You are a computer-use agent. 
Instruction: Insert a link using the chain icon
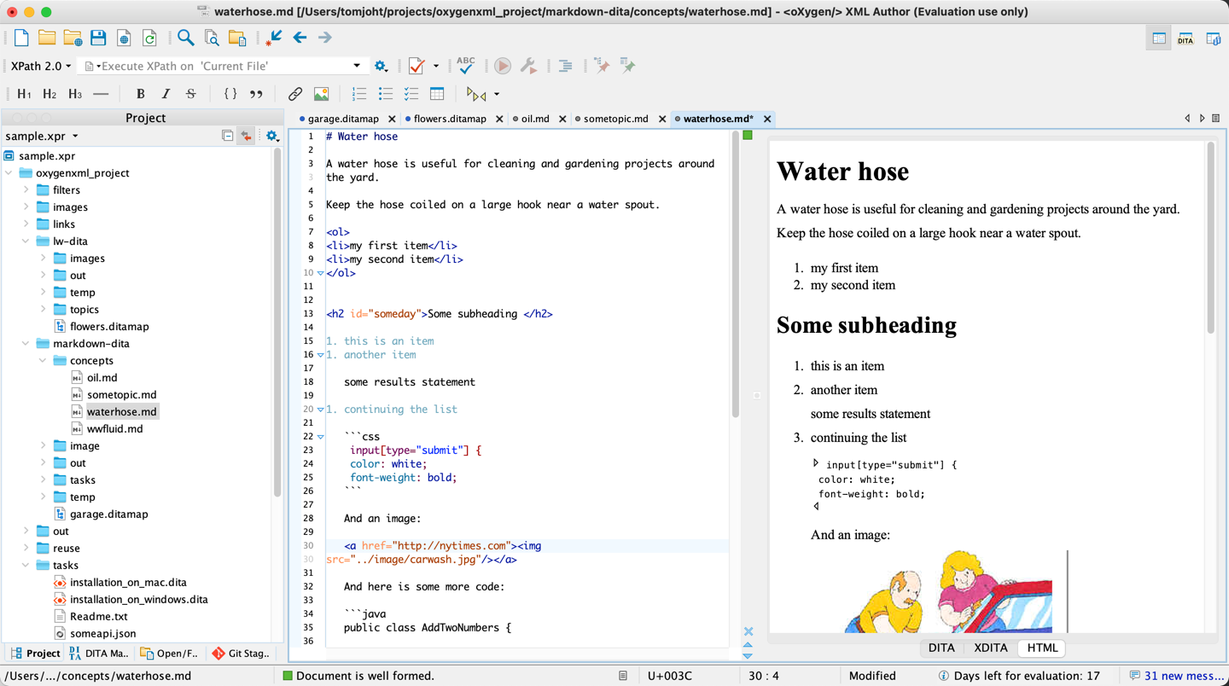tap(294, 94)
